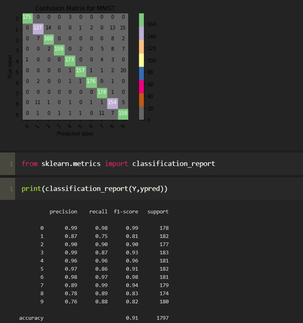Click the accuracy f1-score value 0.91

coord(132,318)
